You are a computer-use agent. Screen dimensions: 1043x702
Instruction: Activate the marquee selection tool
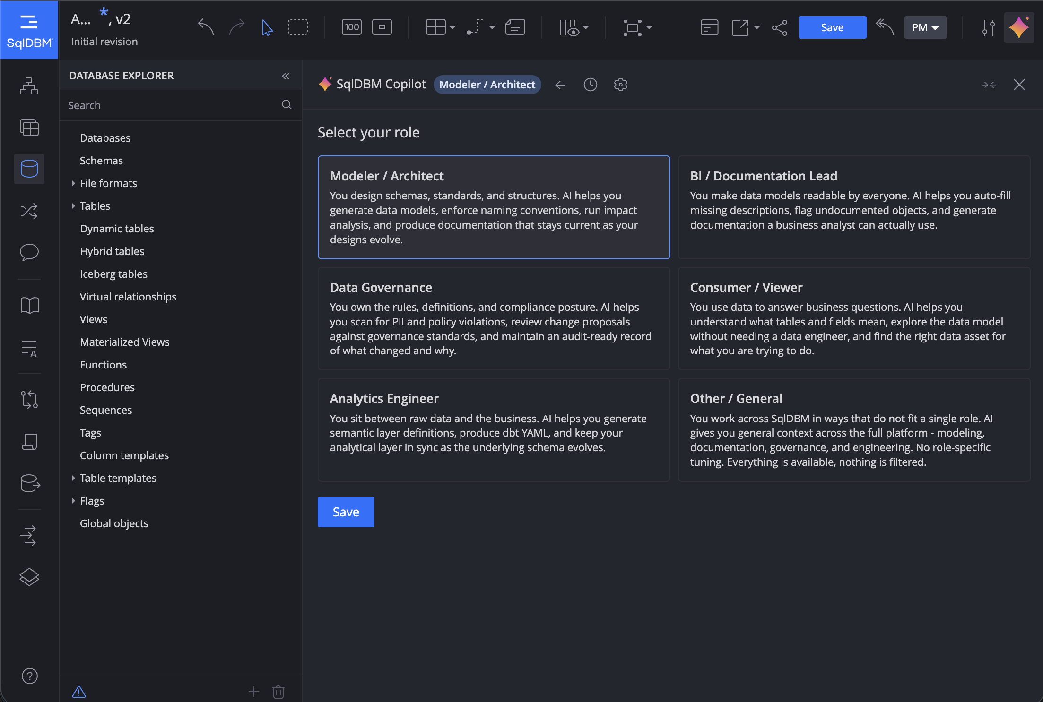(298, 27)
